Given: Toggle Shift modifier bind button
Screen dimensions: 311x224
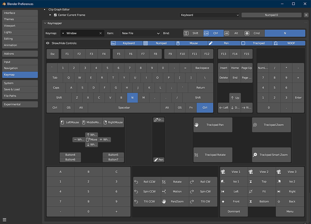Looking at the screenshot, I should pyautogui.click(x=193, y=33).
